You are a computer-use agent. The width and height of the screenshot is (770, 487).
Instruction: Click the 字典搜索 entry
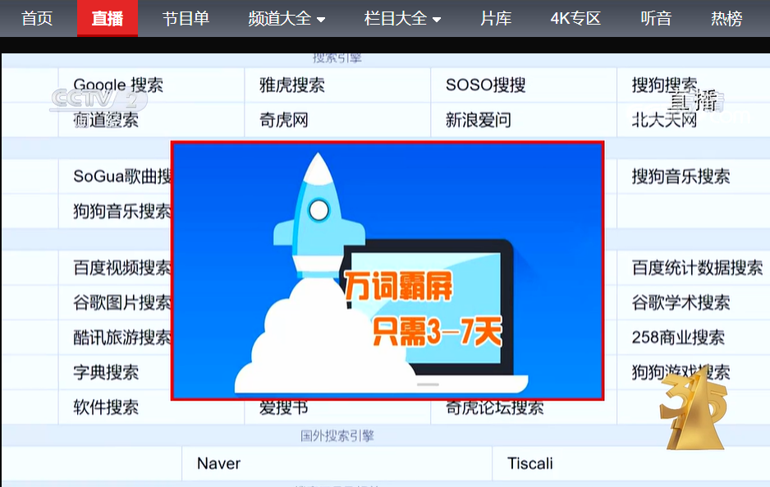[x=106, y=373]
